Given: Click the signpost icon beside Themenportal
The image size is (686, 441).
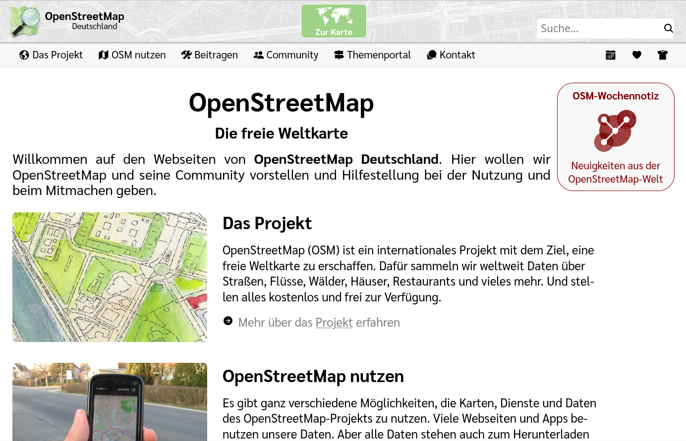Looking at the screenshot, I should [x=339, y=55].
